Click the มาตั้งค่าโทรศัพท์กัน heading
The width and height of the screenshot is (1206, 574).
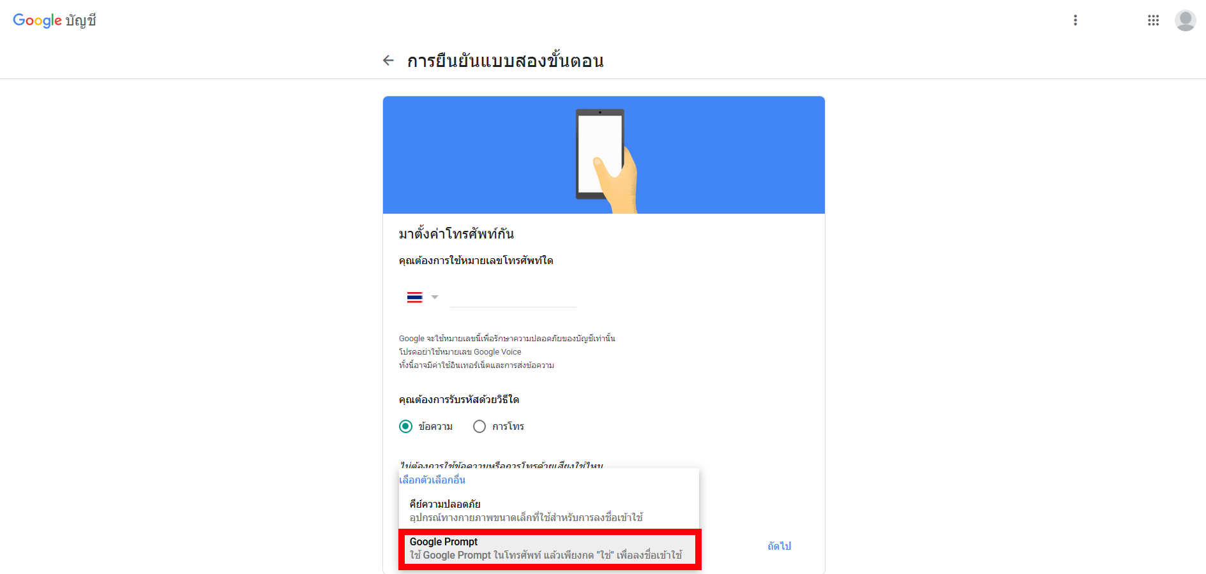point(456,234)
